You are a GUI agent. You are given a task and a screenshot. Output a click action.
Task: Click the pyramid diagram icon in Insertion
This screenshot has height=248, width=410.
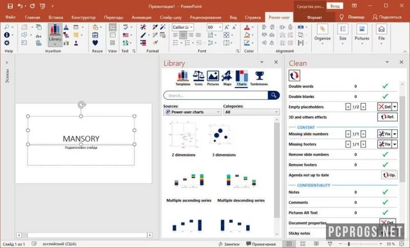[x=66, y=27]
